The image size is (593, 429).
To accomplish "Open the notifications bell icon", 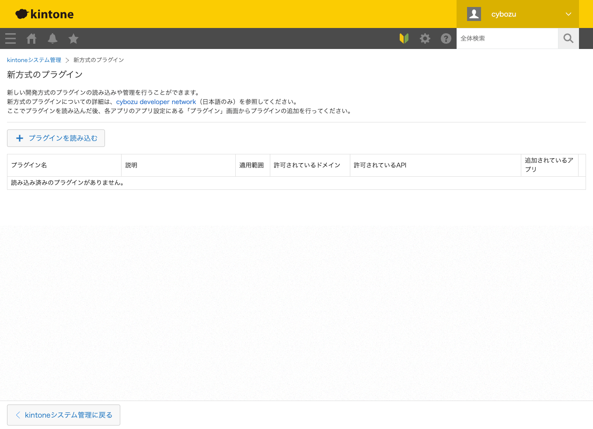I will 52,38.
